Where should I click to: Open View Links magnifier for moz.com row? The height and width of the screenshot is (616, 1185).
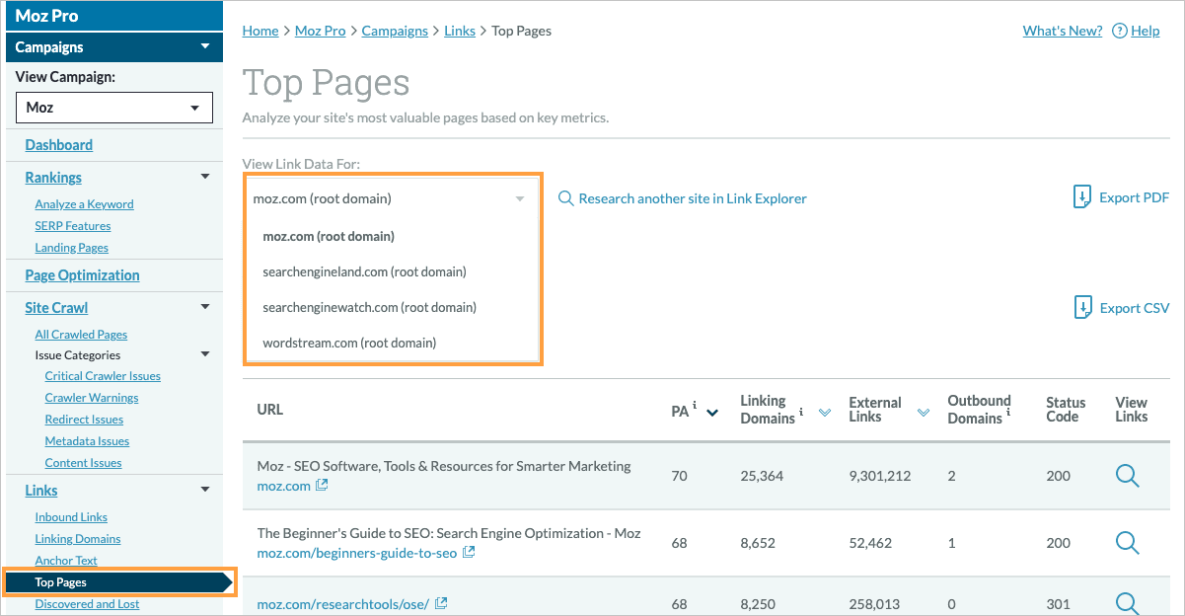click(x=1127, y=475)
